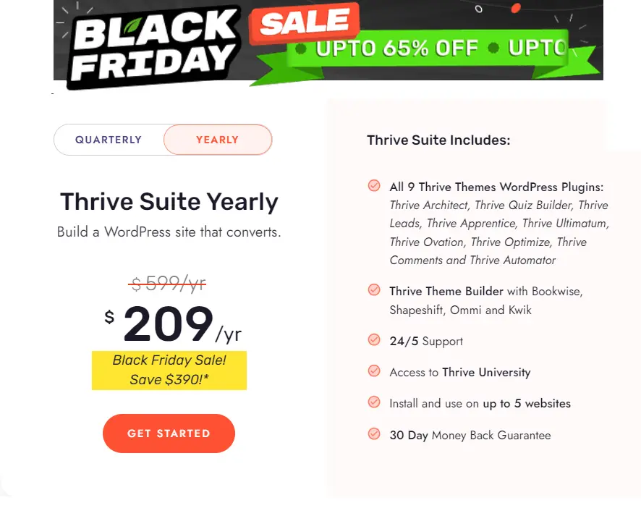Click the Thrive Suite Includes heading
This screenshot has width=641, height=529.
[x=438, y=140]
